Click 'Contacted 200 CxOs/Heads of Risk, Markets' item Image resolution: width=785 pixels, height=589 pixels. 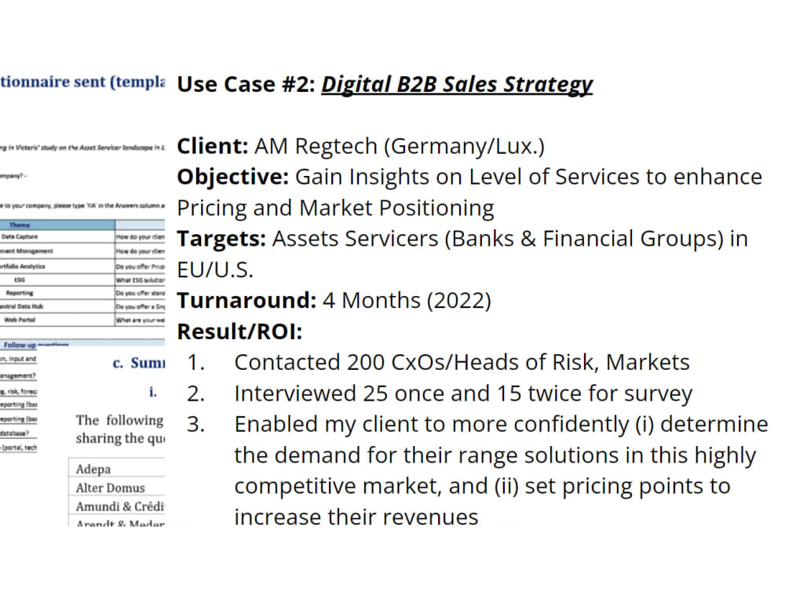pyautogui.click(x=462, y=363)
